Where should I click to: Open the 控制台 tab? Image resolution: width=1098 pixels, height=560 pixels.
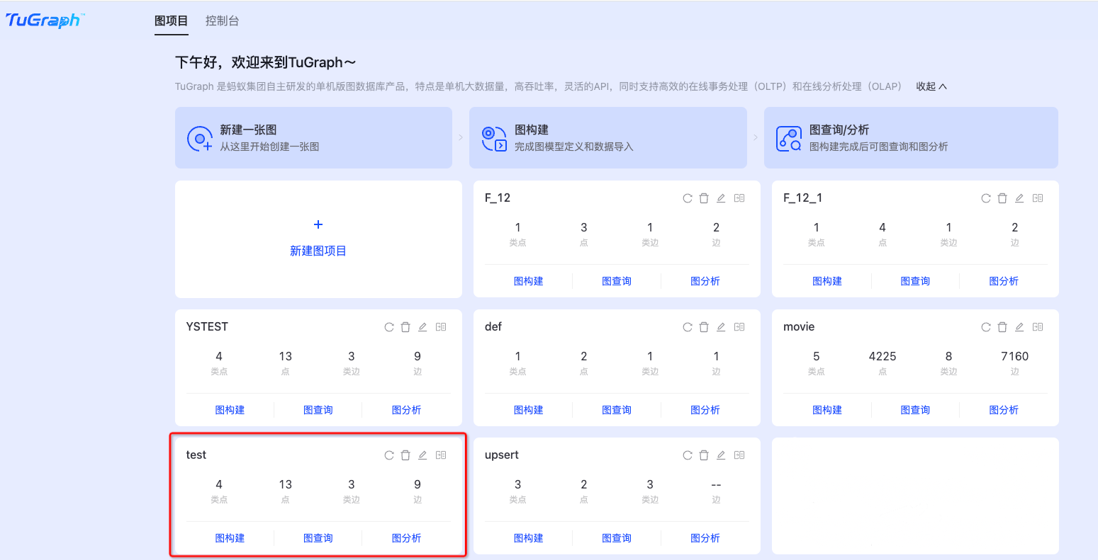coord(223,21)
